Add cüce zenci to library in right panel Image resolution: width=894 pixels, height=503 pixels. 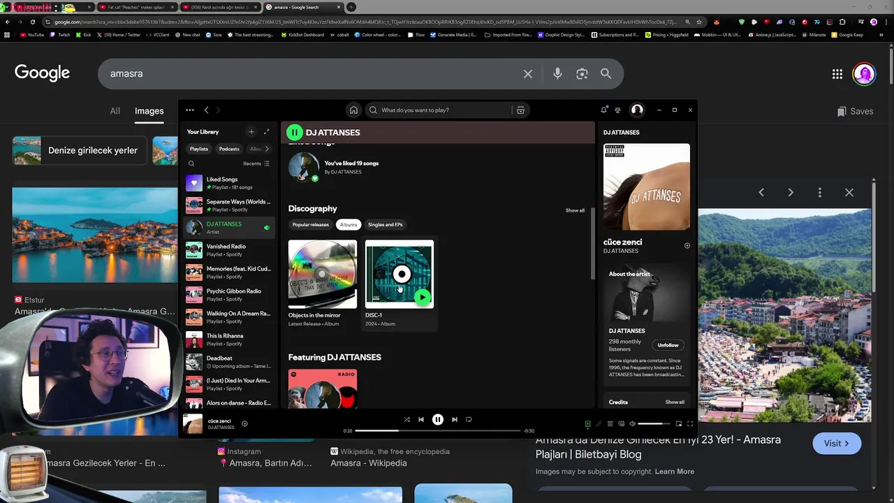pyautogui.click(x=687, y=246)
